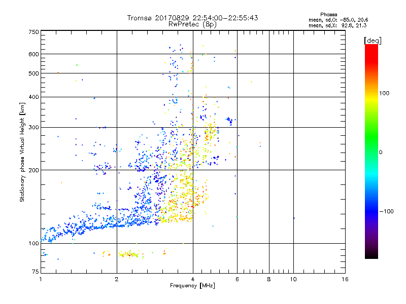Click the black bottom end of the colorbar
Viewport: 406px width, 304px height.
point(371,255)
